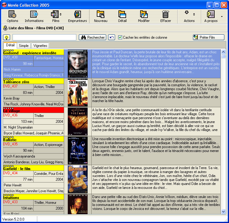Switch to the Simple tab
Viewport: 229px width, 223px height.
(24, 45)
